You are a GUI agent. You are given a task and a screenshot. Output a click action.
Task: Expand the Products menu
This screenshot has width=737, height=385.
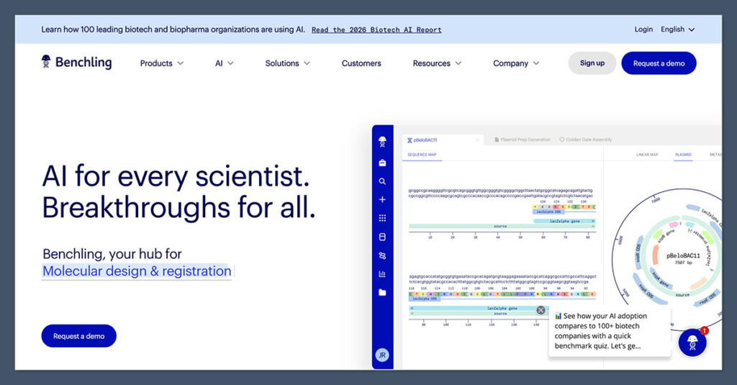(162, 63)
